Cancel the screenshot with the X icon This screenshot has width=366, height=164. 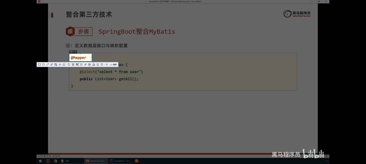pos(107,65)
